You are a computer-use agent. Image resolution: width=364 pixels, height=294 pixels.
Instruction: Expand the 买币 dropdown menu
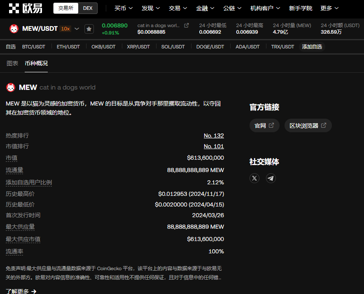pyautogui.click(x=124, y=8)
